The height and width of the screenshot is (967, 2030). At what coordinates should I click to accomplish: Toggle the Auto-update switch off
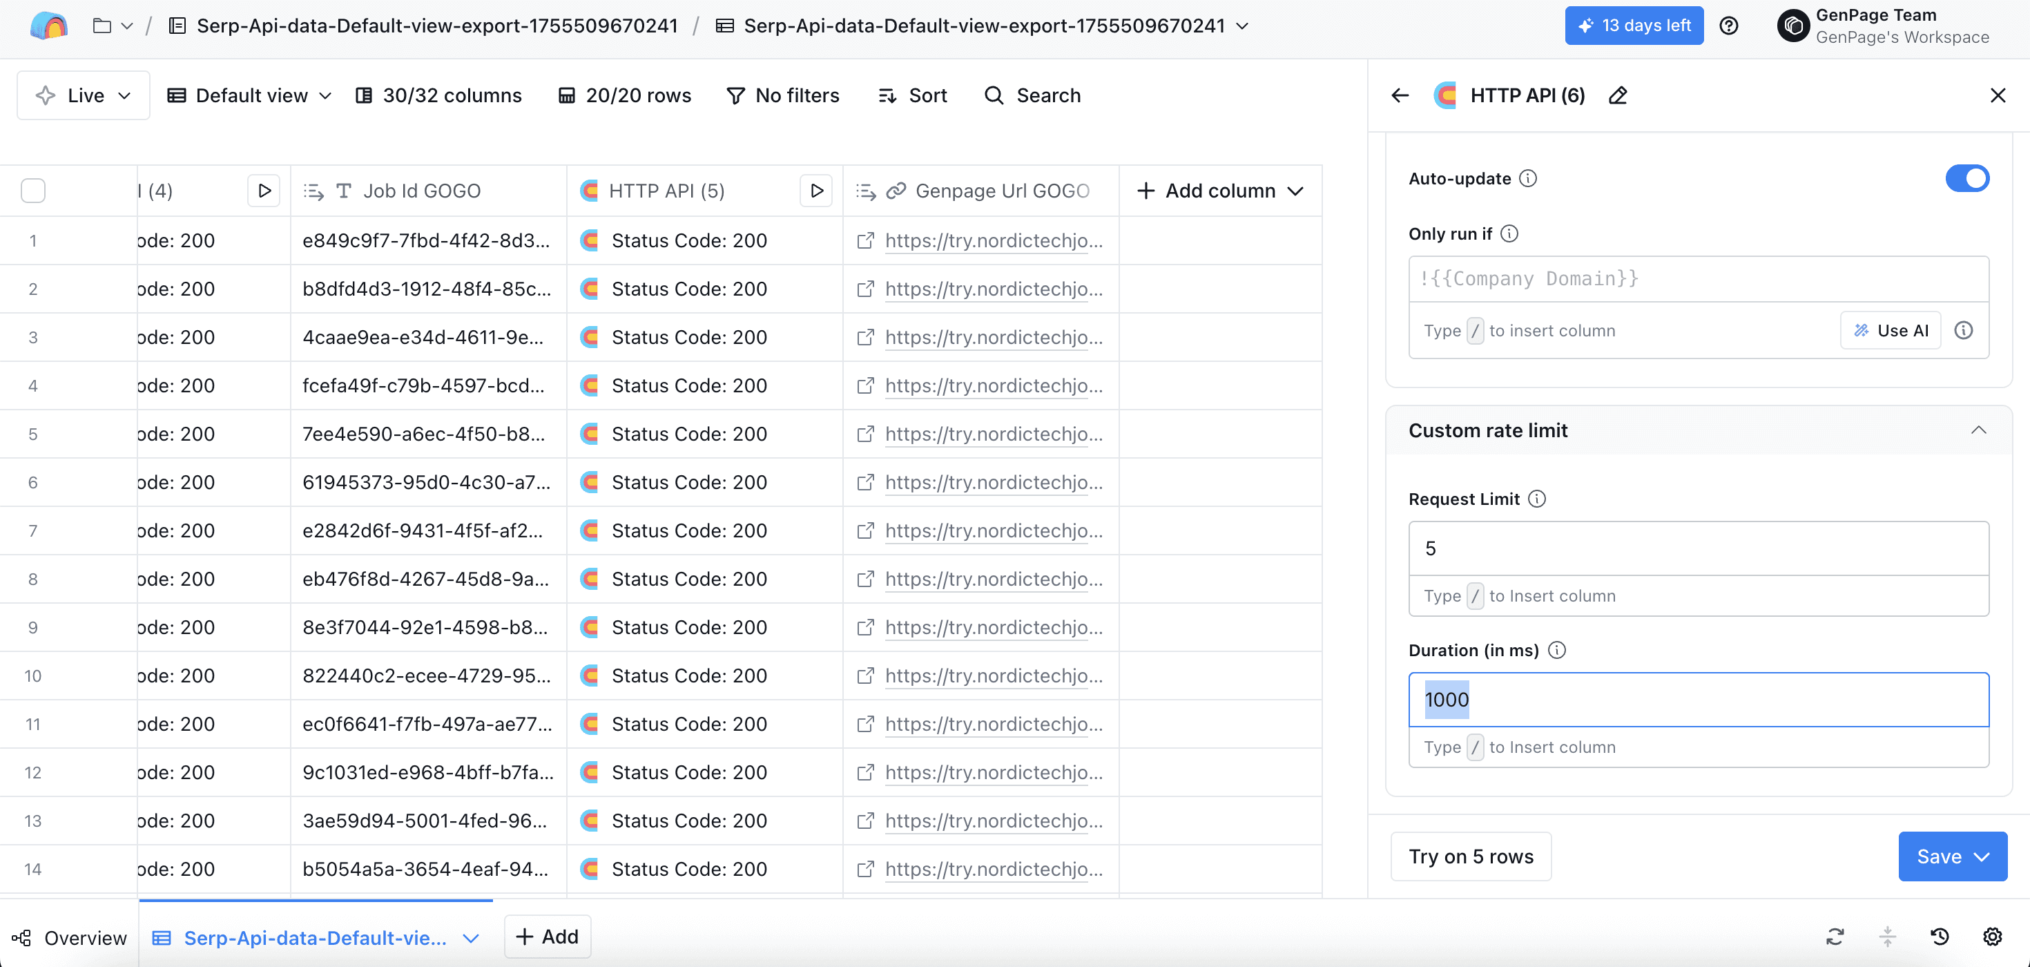point(1966,178)
